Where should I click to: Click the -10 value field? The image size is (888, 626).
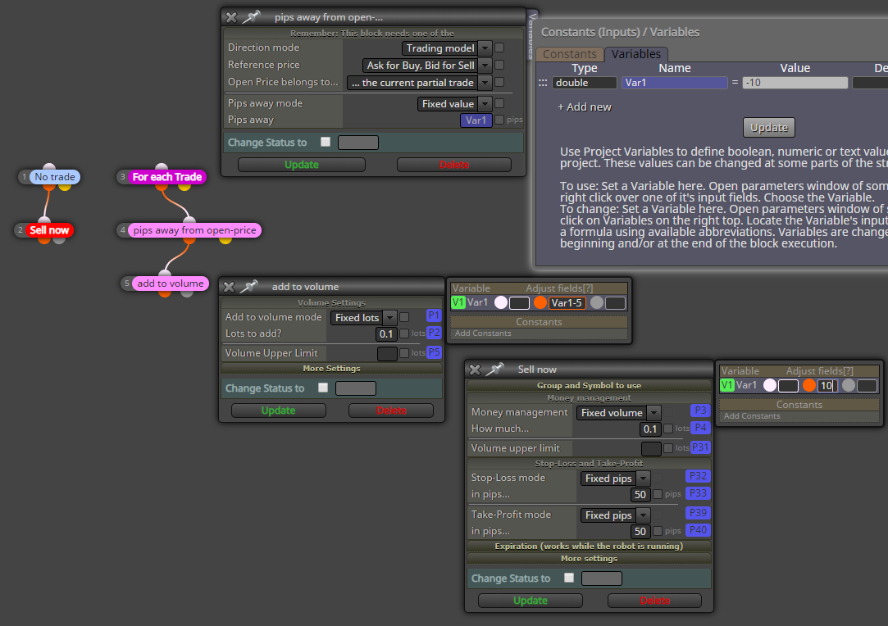pos(795,83)
